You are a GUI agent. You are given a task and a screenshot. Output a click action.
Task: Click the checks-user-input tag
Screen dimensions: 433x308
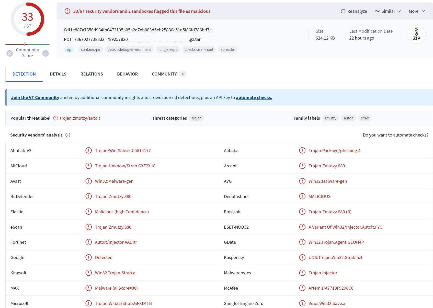click(199, 50)
